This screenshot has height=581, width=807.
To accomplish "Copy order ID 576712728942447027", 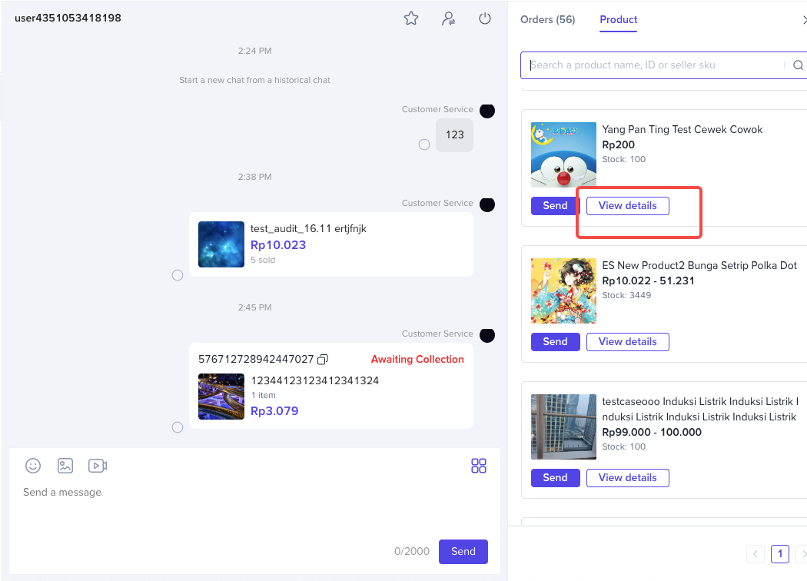I will click(323, 360).
